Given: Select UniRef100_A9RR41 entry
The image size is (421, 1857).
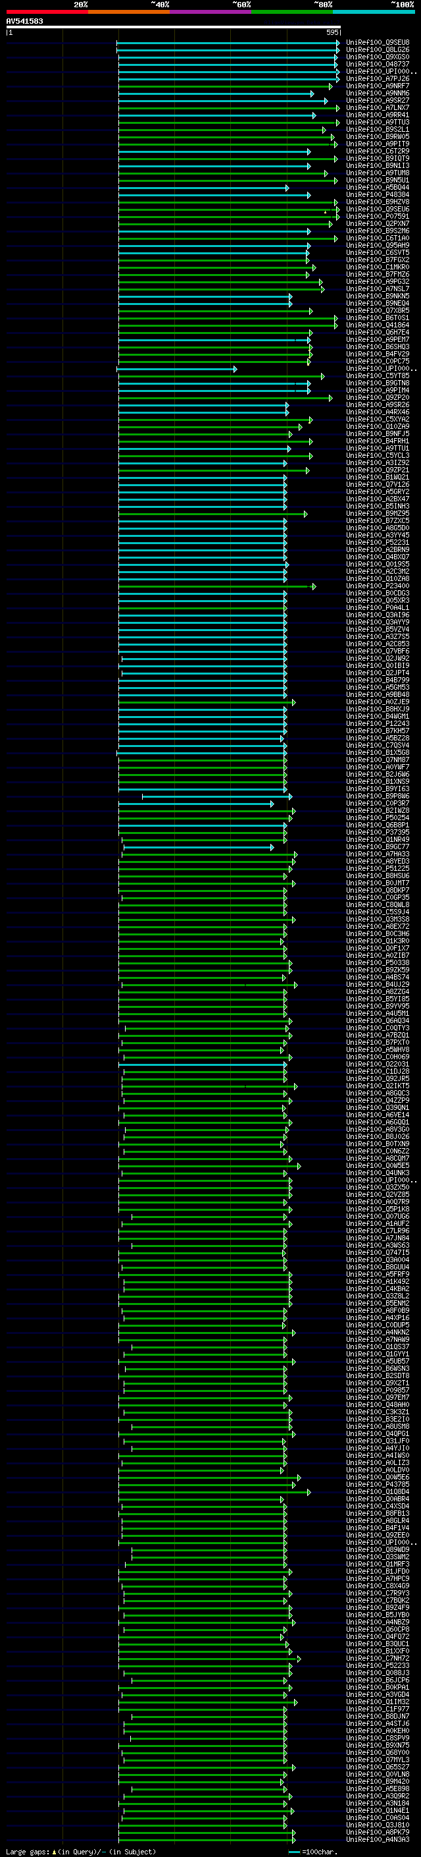Looking at the screenshot, I should 378,115.
